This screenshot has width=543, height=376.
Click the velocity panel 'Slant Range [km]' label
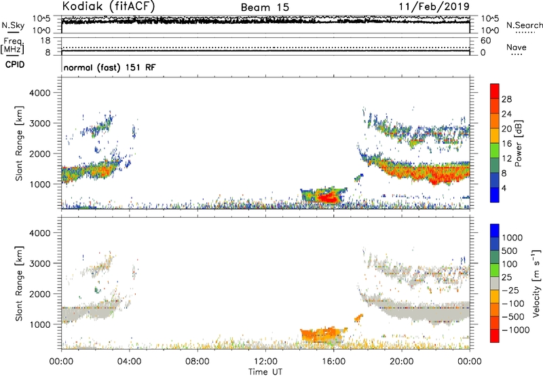pos(19,283)
